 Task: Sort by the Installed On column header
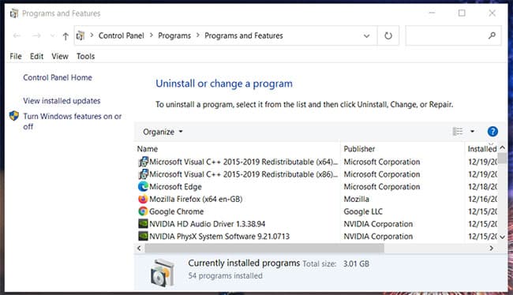(x=482, y=149)
